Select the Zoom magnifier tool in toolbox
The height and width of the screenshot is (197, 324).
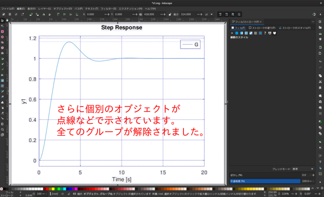2,129
